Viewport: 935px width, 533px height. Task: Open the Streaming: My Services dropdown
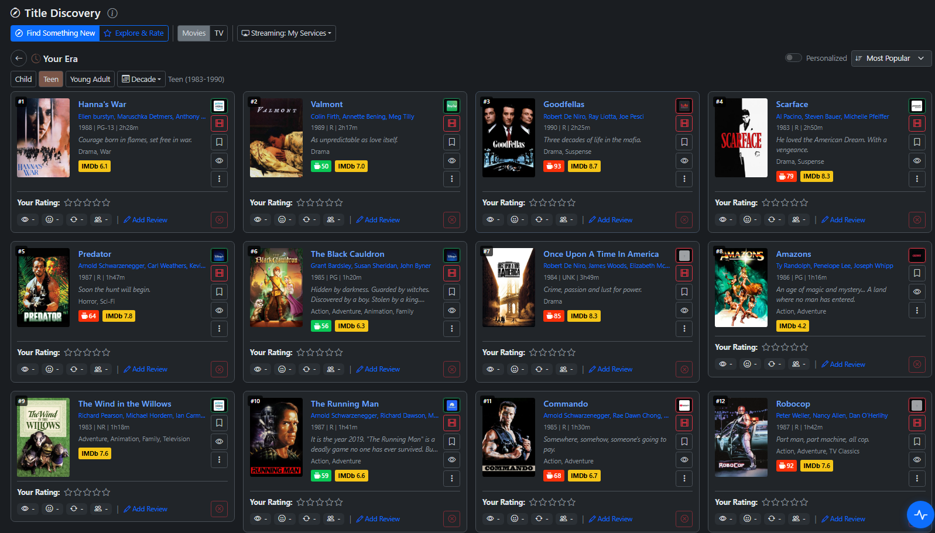286,33
